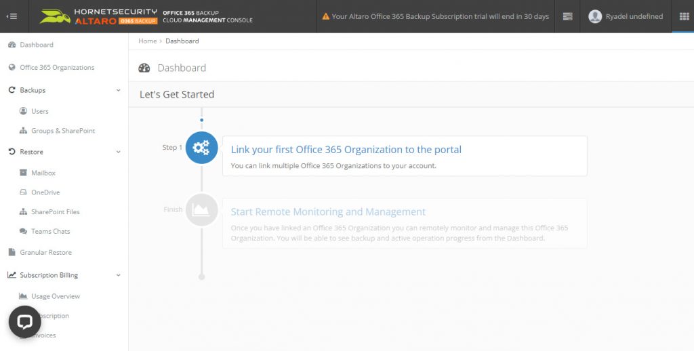Click the Restore undo arrow icon
Image resolution: width=694 pixels, height=351 pixels.
[12, 152]
